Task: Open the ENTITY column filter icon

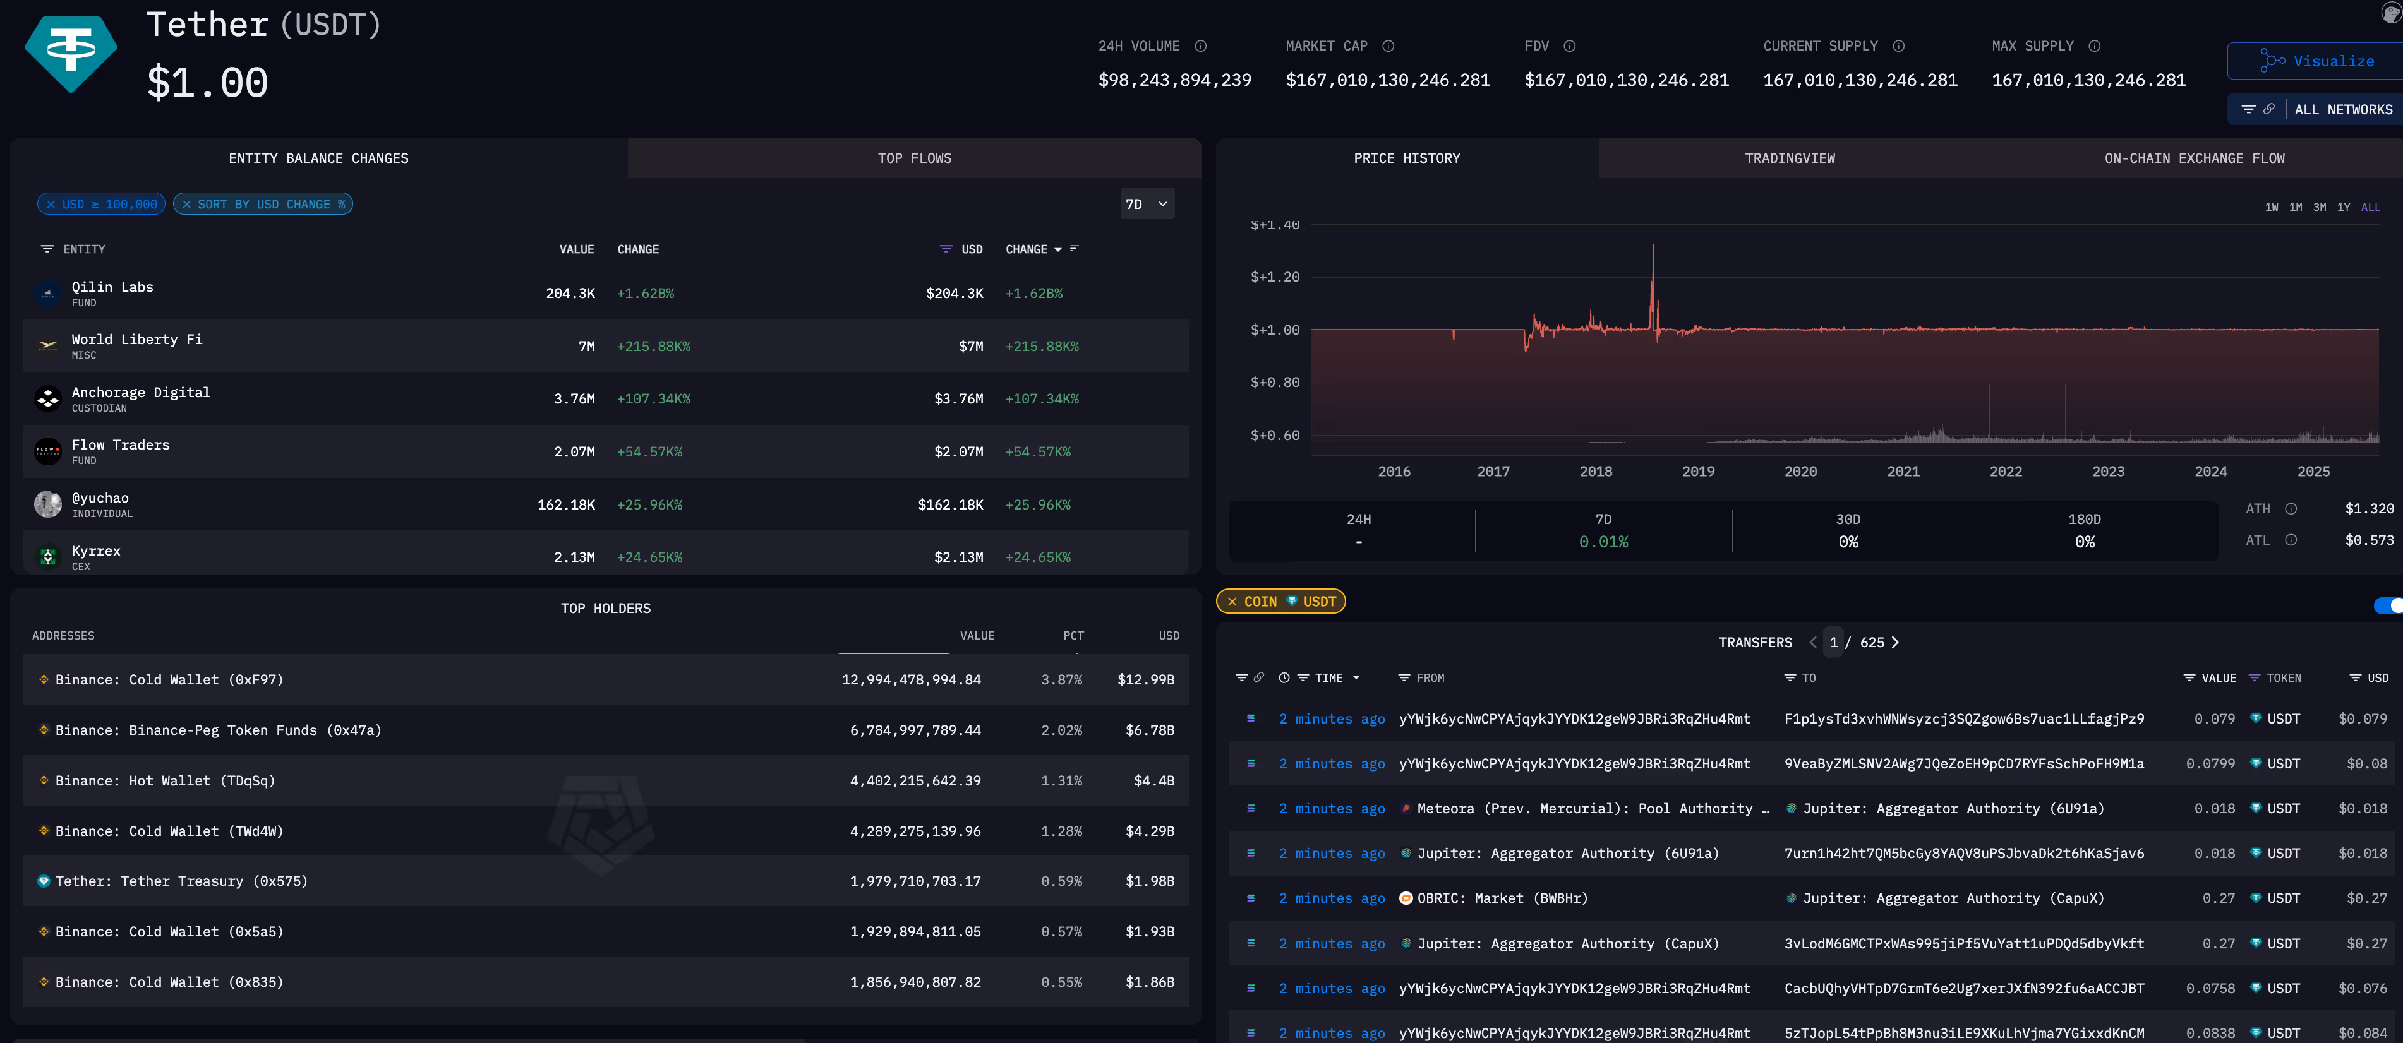Action: (47, 249)
